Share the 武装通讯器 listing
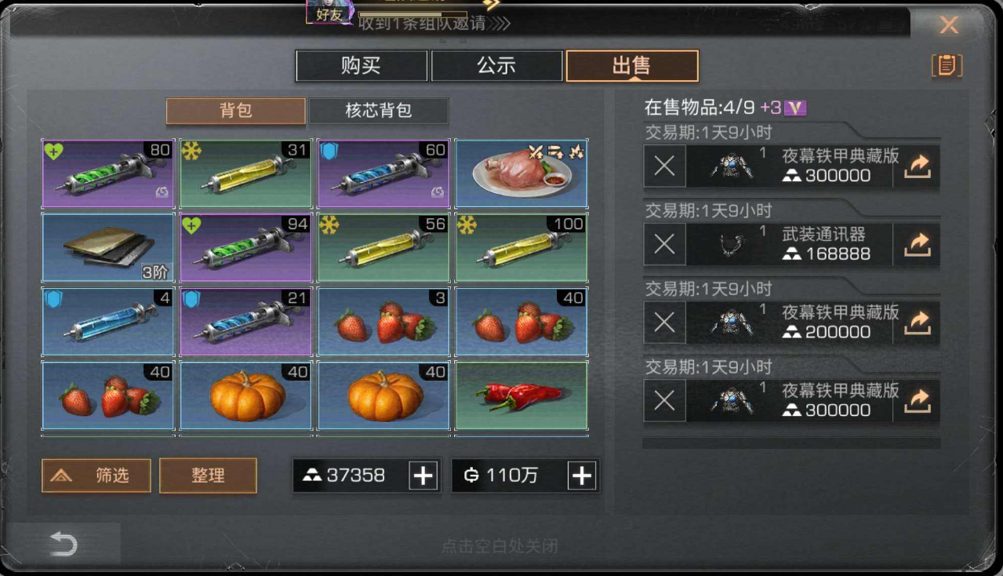Image resolution: width=1003 pixels, height=576 pixels. pyautogui.click(x=917, y=244)
